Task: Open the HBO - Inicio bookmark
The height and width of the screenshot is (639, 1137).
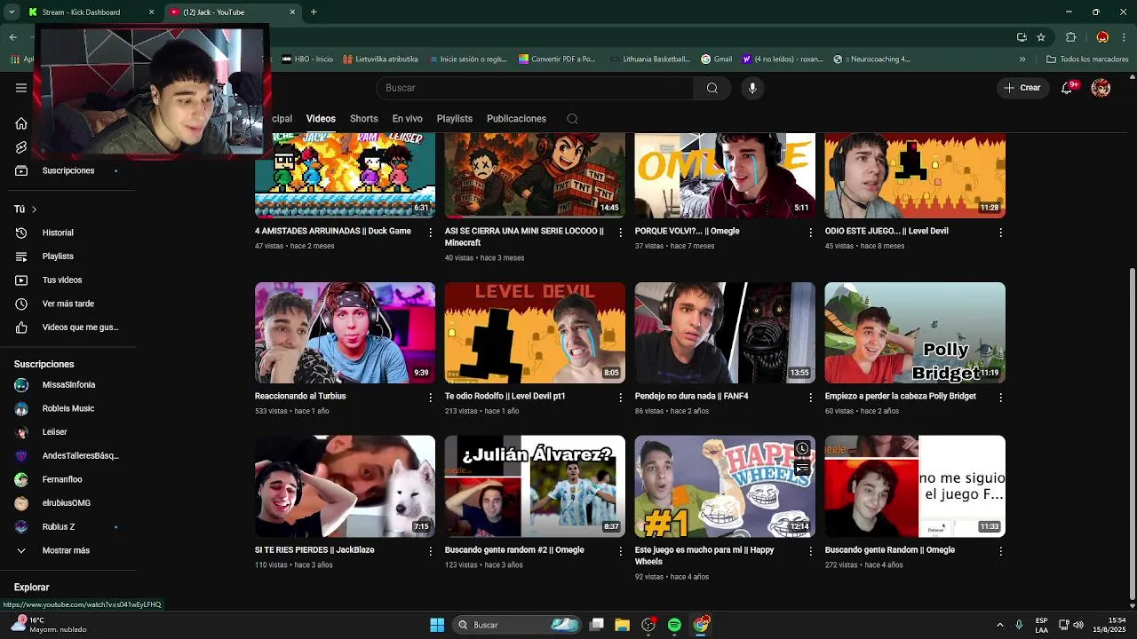Action: [307, 59]
